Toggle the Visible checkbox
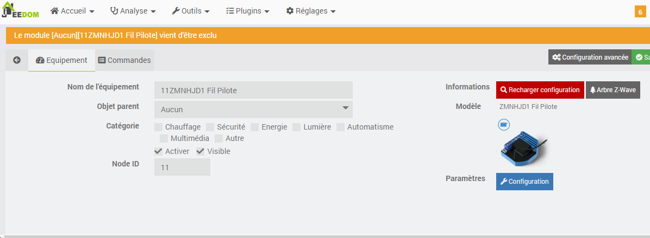This screenshot has height=238, width=650. (200, 151)
